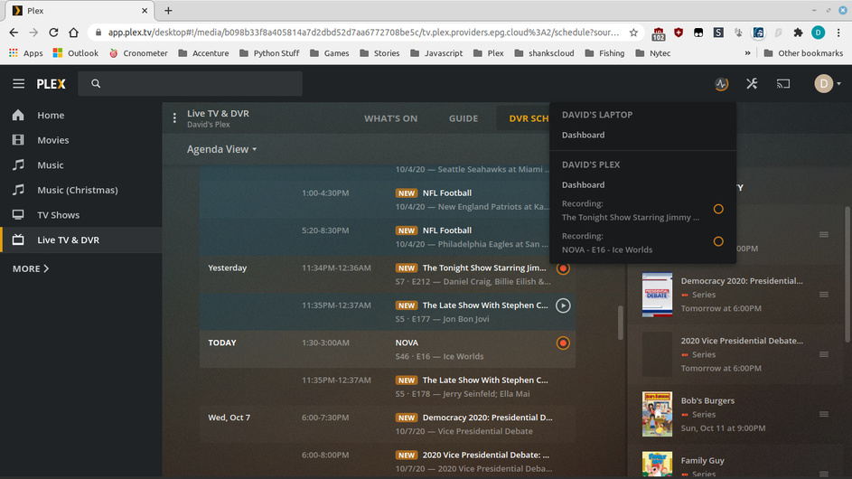
Task: Click Bob's Burgers poster thumbnail
Action: 657,414
